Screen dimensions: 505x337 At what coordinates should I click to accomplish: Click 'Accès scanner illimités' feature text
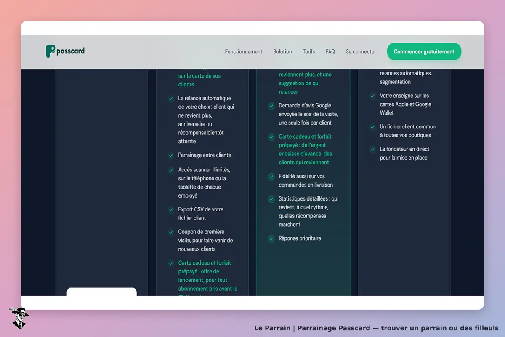(204, 183)
